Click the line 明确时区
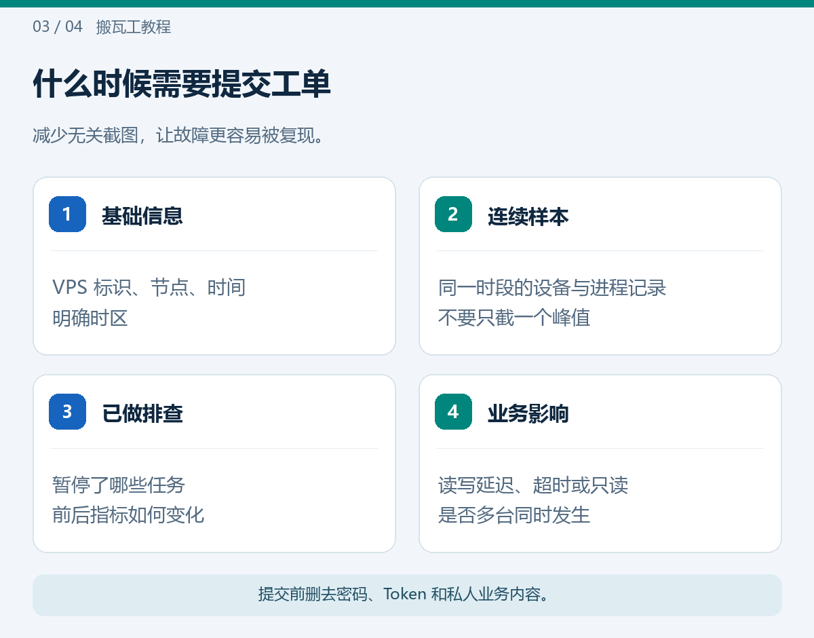The height and width of the screenshot is (638, 814). [90, 318]
